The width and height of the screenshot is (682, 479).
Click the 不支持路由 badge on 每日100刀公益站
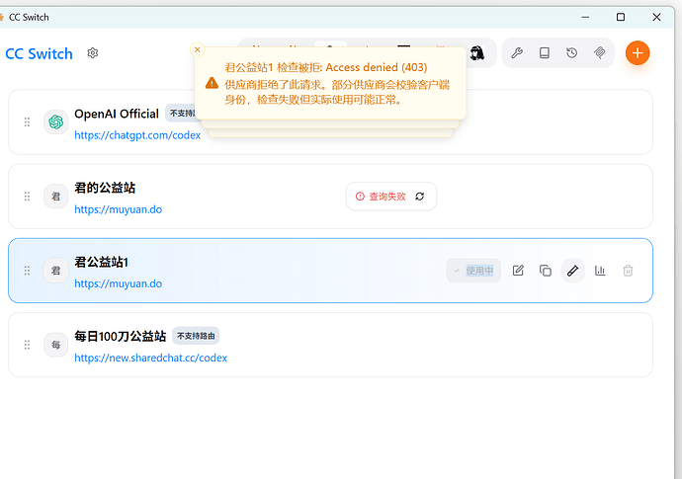[x=196, y=336]
